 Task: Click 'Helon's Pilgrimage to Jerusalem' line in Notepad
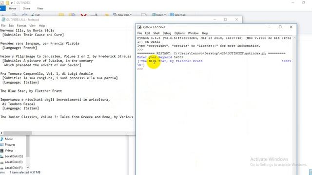pyautogui.click(x=66, y=56)
